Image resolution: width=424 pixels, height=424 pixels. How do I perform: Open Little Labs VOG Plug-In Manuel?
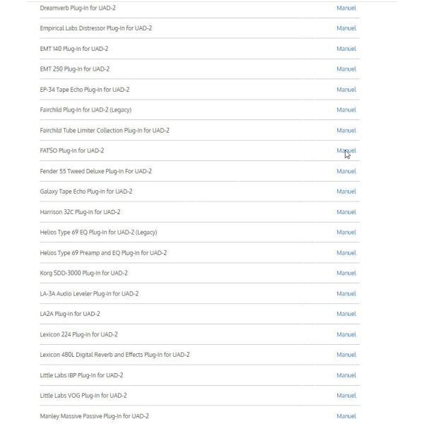(x=346, y=396)
